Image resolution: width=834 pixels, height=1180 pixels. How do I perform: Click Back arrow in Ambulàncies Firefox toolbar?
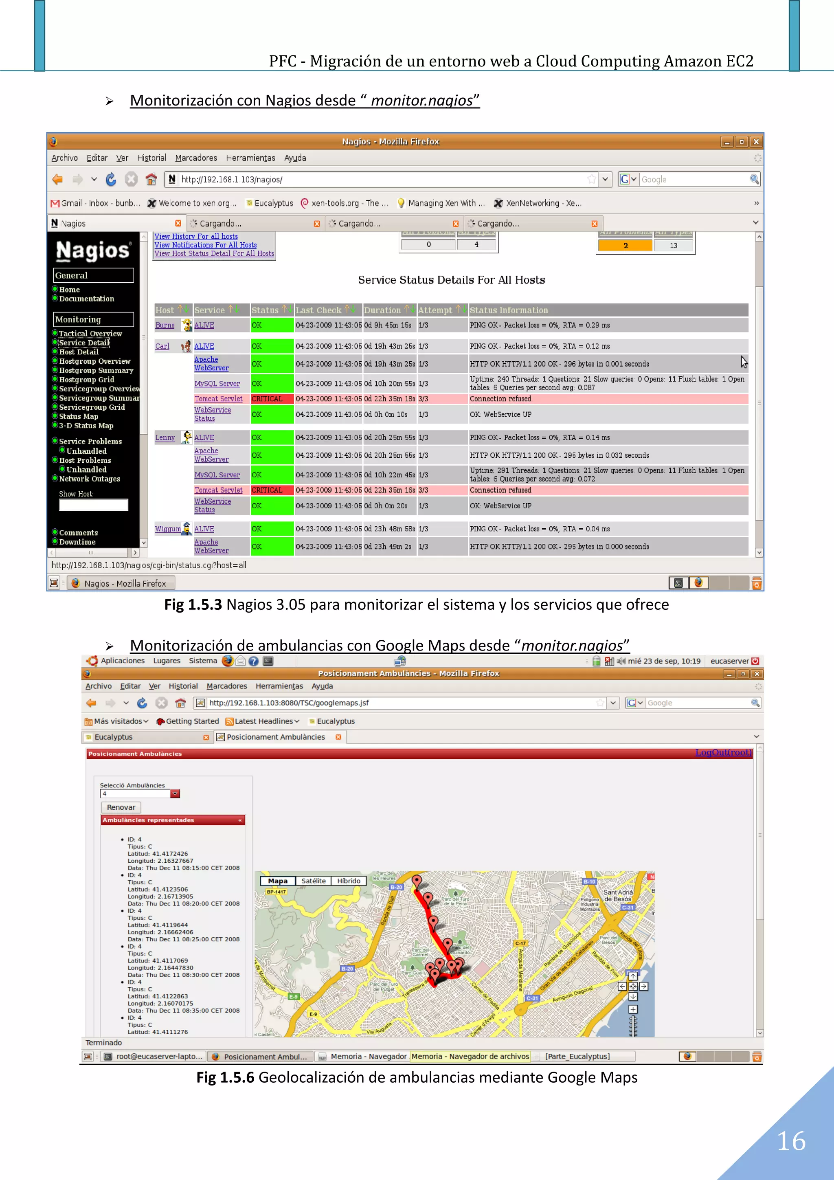(x=92, y=703)
